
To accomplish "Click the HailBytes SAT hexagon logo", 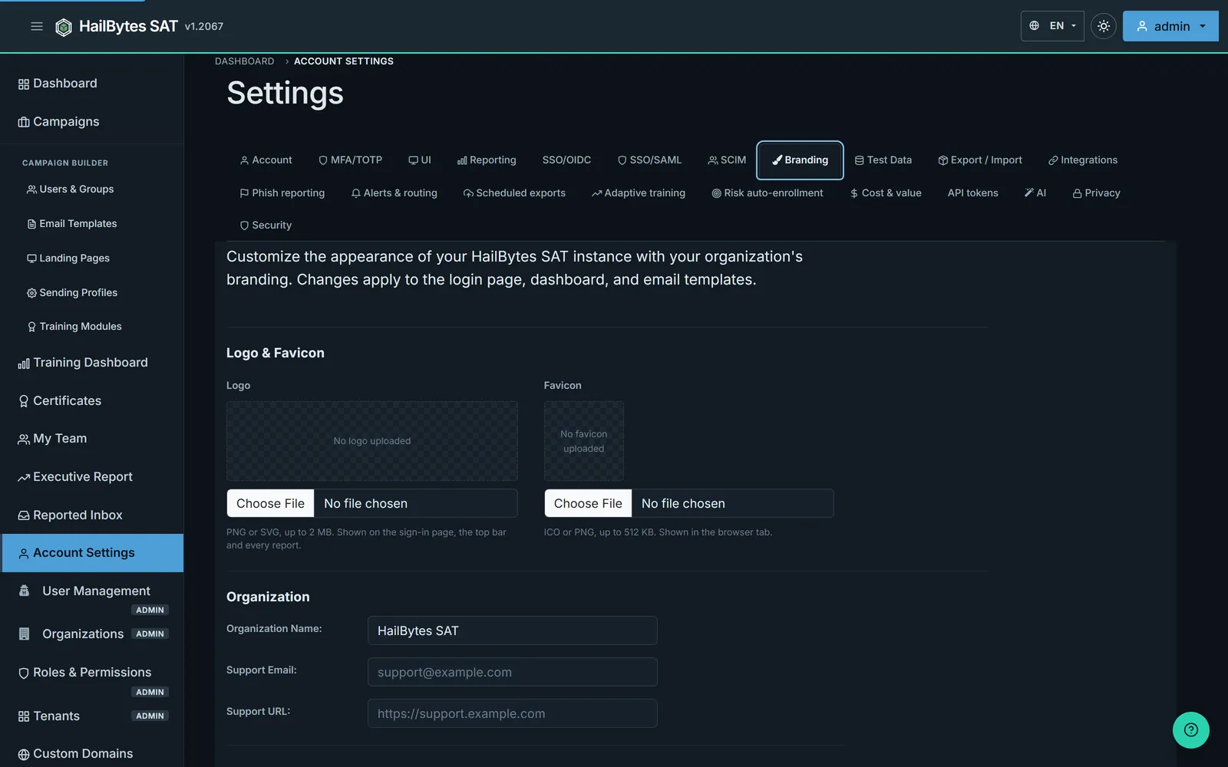I will pyautogui.click(x=64, y=27).
